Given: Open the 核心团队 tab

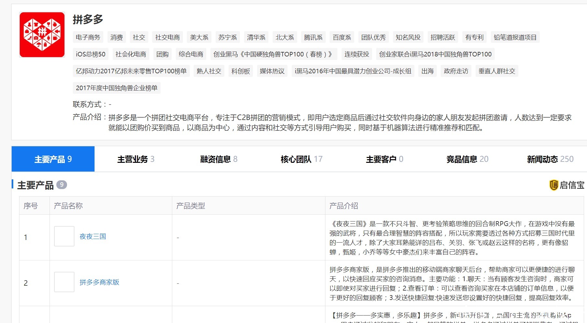Looking at the screenshot, I should (302, 159).
